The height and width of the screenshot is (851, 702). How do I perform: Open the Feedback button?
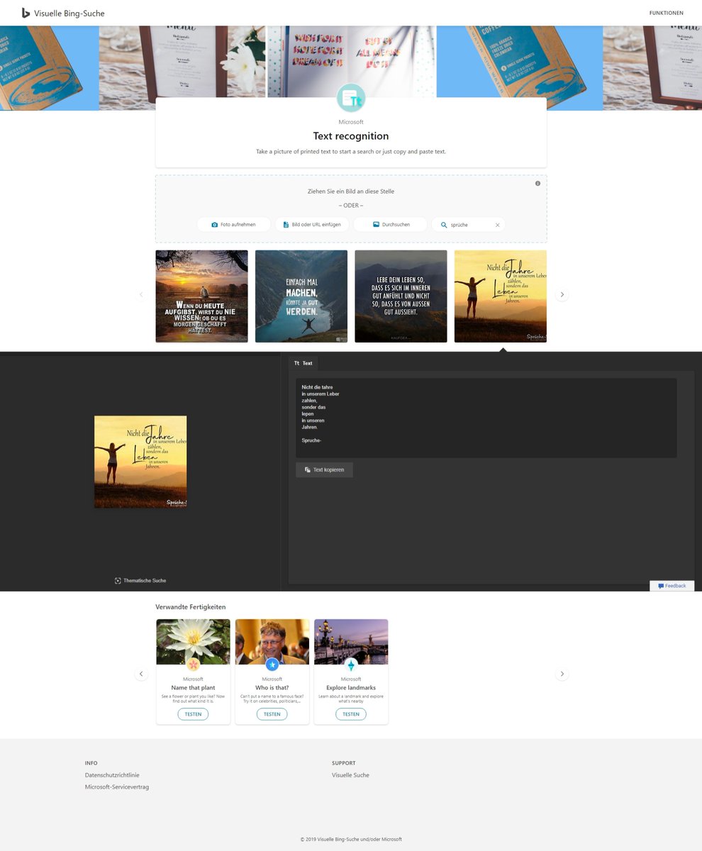tap(672, 586)
